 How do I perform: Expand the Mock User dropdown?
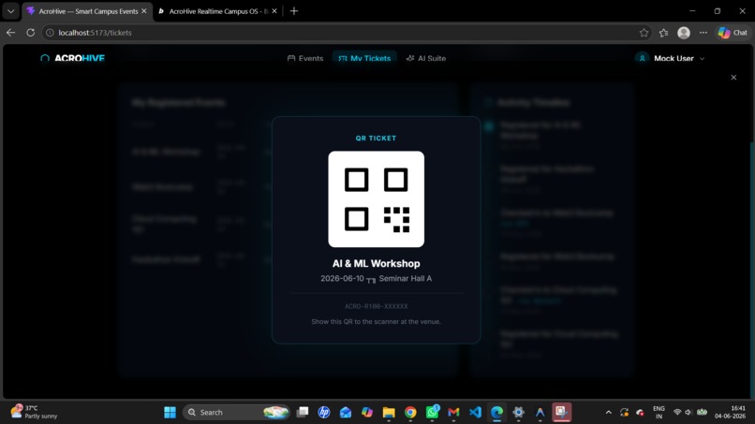tap(703, 59)
